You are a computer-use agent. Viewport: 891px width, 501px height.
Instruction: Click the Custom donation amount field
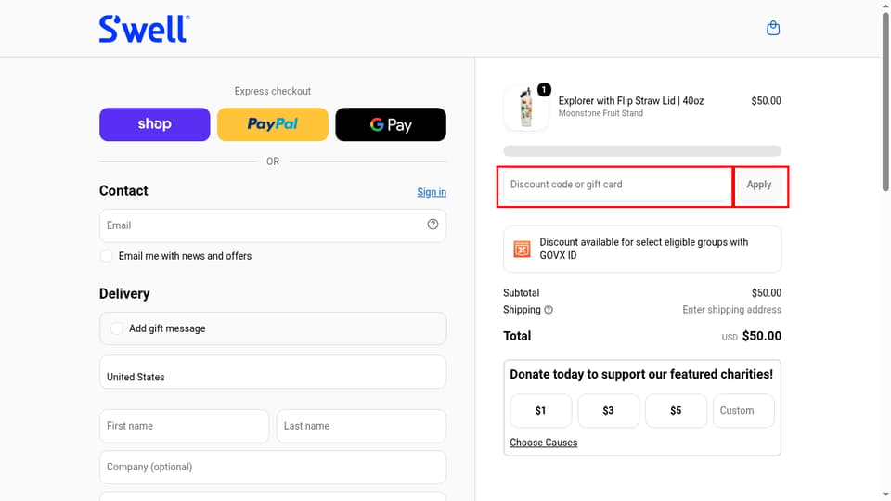point(743,411)
